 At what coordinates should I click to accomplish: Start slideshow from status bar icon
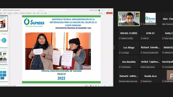(x=98, y=86)
